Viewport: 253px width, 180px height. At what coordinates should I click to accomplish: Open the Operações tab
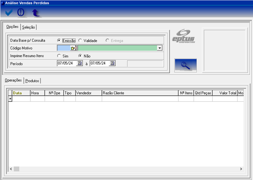click(13, 80)
